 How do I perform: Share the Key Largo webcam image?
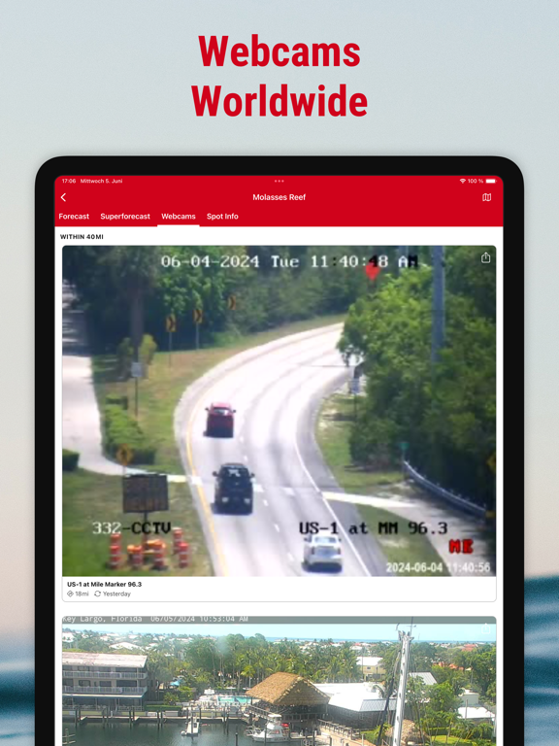(485, 628)
